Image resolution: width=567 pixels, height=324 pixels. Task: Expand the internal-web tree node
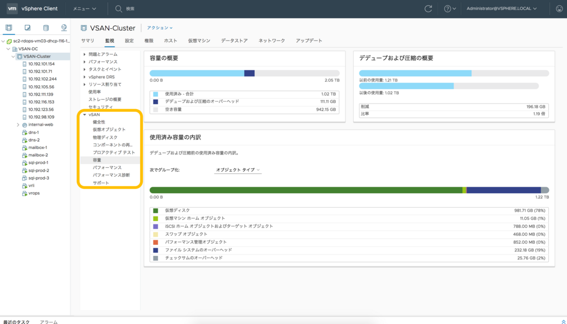[x=18, y=125]
